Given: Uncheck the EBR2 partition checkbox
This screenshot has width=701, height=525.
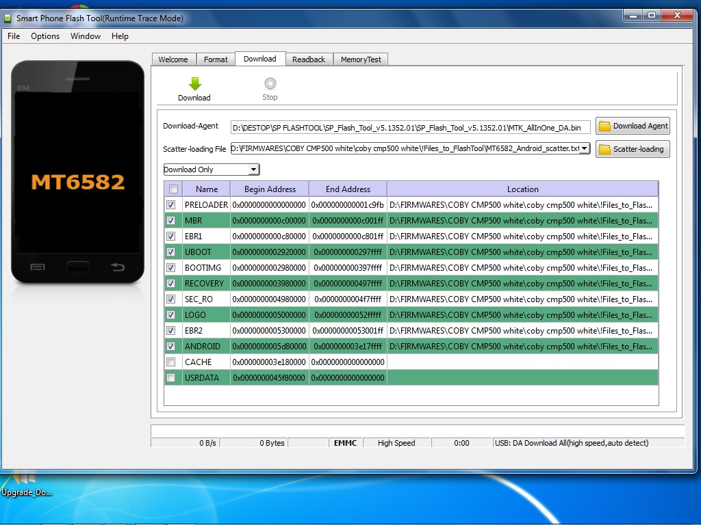Looking at the screenshot, I should [x=170, y=330].
